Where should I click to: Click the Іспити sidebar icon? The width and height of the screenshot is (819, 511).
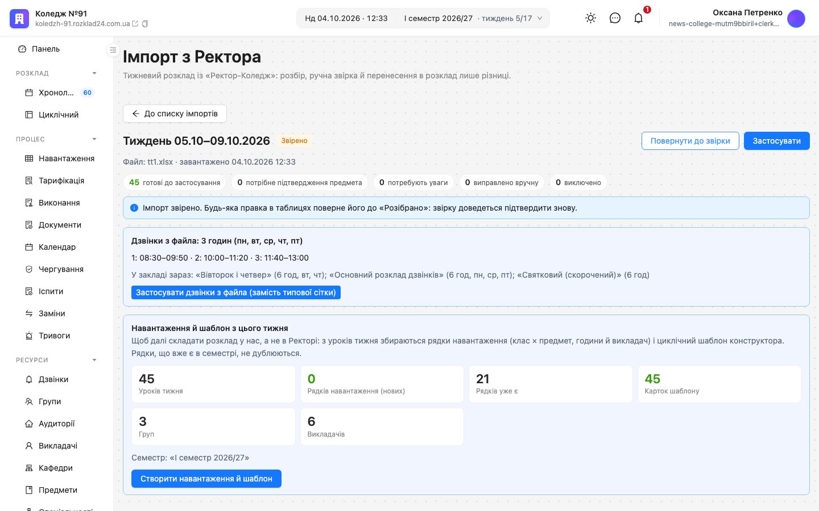29,291
